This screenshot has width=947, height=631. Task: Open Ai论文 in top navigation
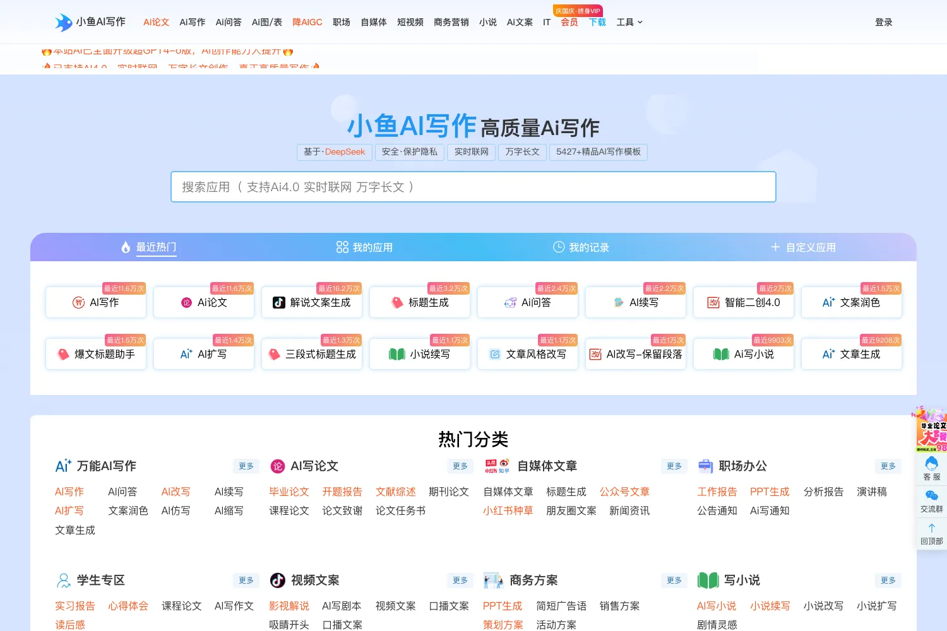[x=156, y=22]
